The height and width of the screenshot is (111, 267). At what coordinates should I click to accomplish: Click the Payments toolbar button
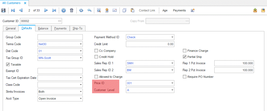pos(179,10)
